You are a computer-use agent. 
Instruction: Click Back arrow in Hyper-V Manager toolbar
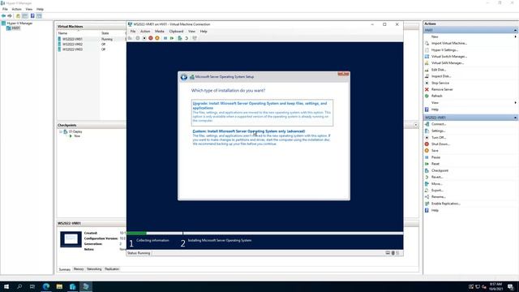point(3,16)
